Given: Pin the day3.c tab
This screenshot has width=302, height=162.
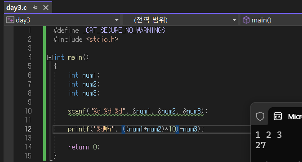Looking at the screenshot, I should 35,8.
